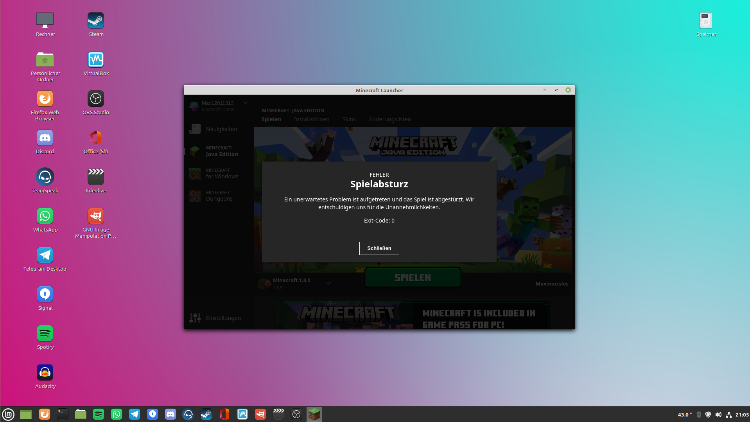
Task: Click the Minecraft Game Pass banner
Action: pos(413,315)
